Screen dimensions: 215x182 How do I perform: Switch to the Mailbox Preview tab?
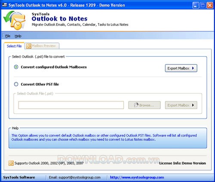pyautogui.click(x=42, y=46)
